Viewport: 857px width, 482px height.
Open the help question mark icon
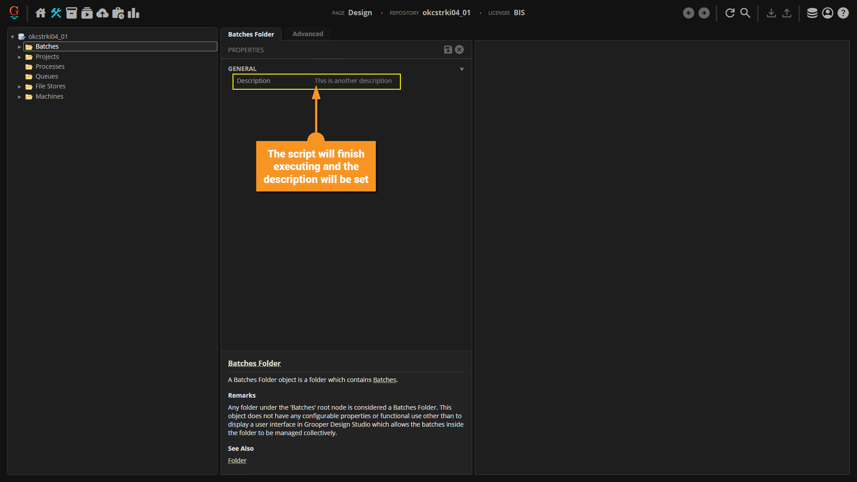click(x=843, y=13)
